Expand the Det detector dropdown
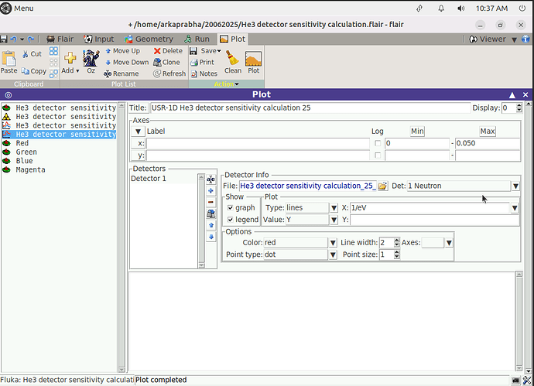 point(515,186)
